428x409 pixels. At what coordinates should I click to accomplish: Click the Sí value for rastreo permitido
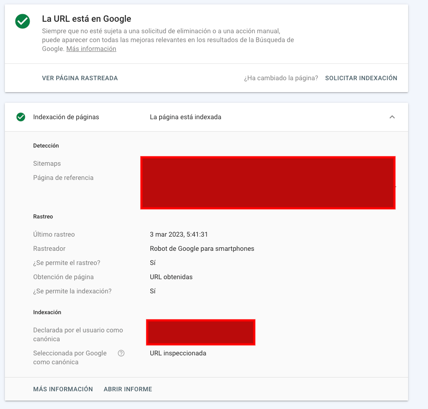[x=153, y=263]
